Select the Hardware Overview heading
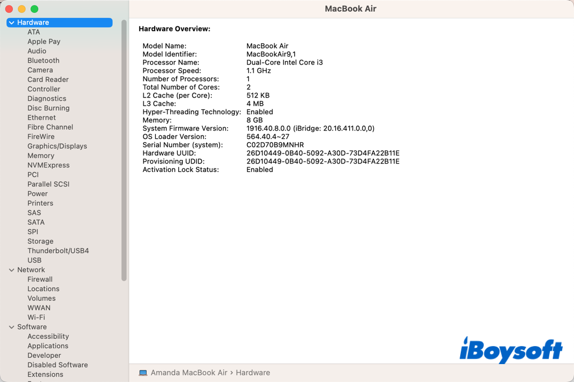This screenshot has height=382, width=574. pyautogui.click(x=174, y=29)
